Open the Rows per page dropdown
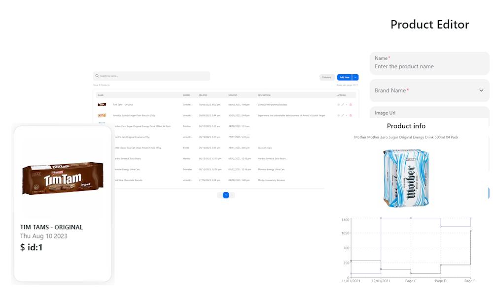 coord(348,85)
